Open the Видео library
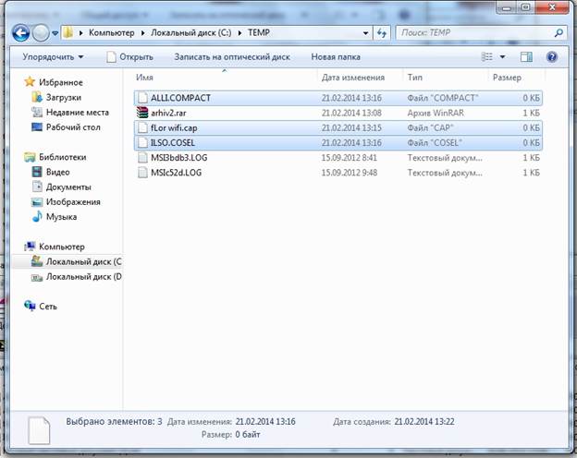Screen dimensions: 577x458 point(57,172)
